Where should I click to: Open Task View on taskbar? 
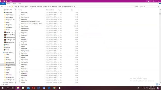coord(13,88)
